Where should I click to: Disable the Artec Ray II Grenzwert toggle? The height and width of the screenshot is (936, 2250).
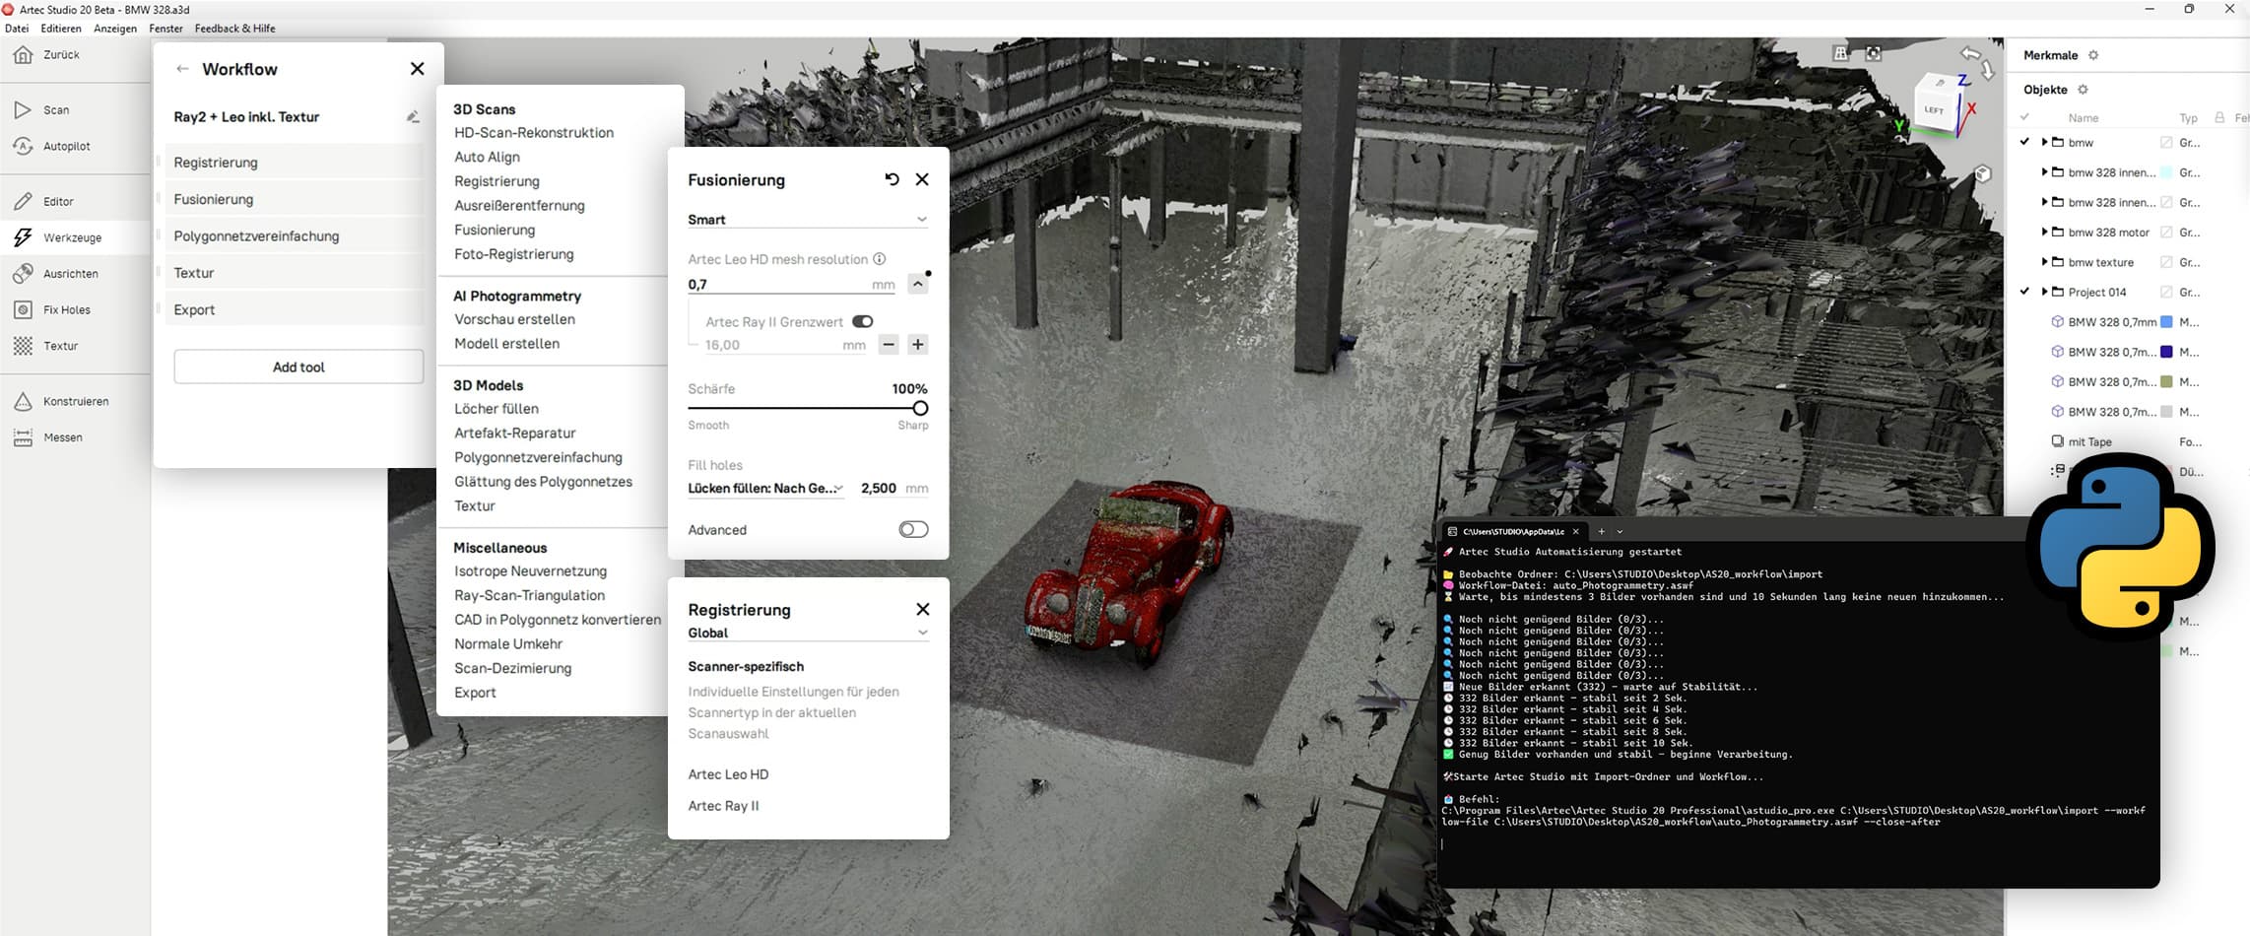[x=863, y=321]
